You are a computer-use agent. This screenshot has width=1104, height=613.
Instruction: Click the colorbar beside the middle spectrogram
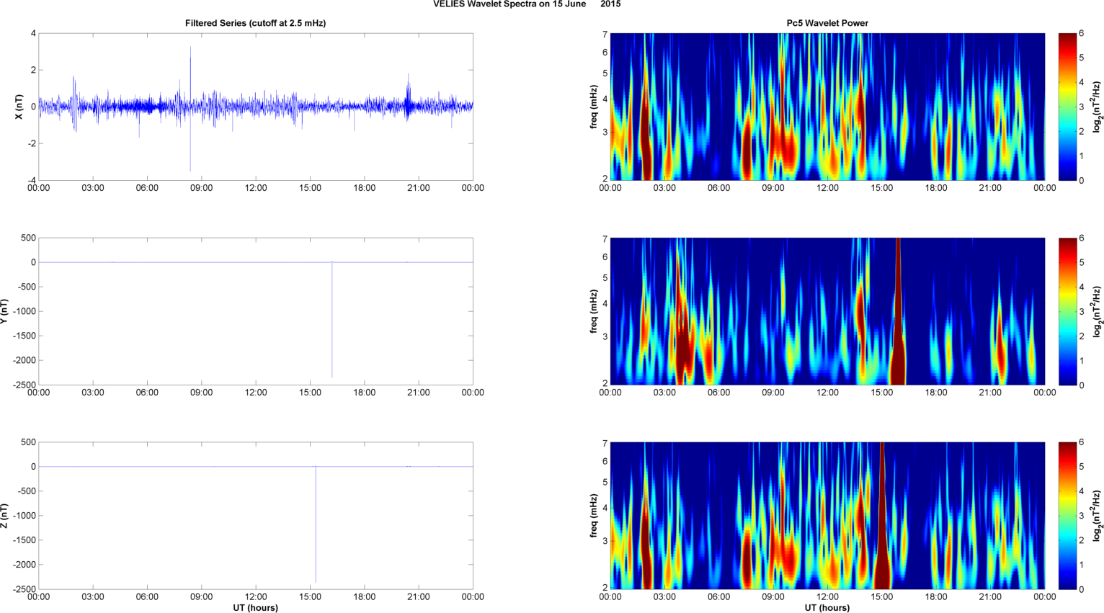[x=1067, y=311]
